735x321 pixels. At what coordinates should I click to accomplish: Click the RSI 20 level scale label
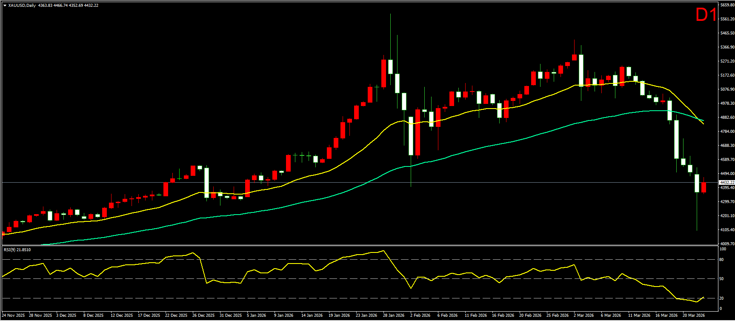coord(721,298)
